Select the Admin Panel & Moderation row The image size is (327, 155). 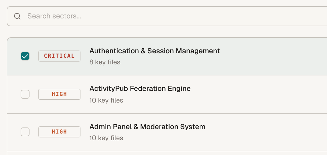click(x=167, y=132)
